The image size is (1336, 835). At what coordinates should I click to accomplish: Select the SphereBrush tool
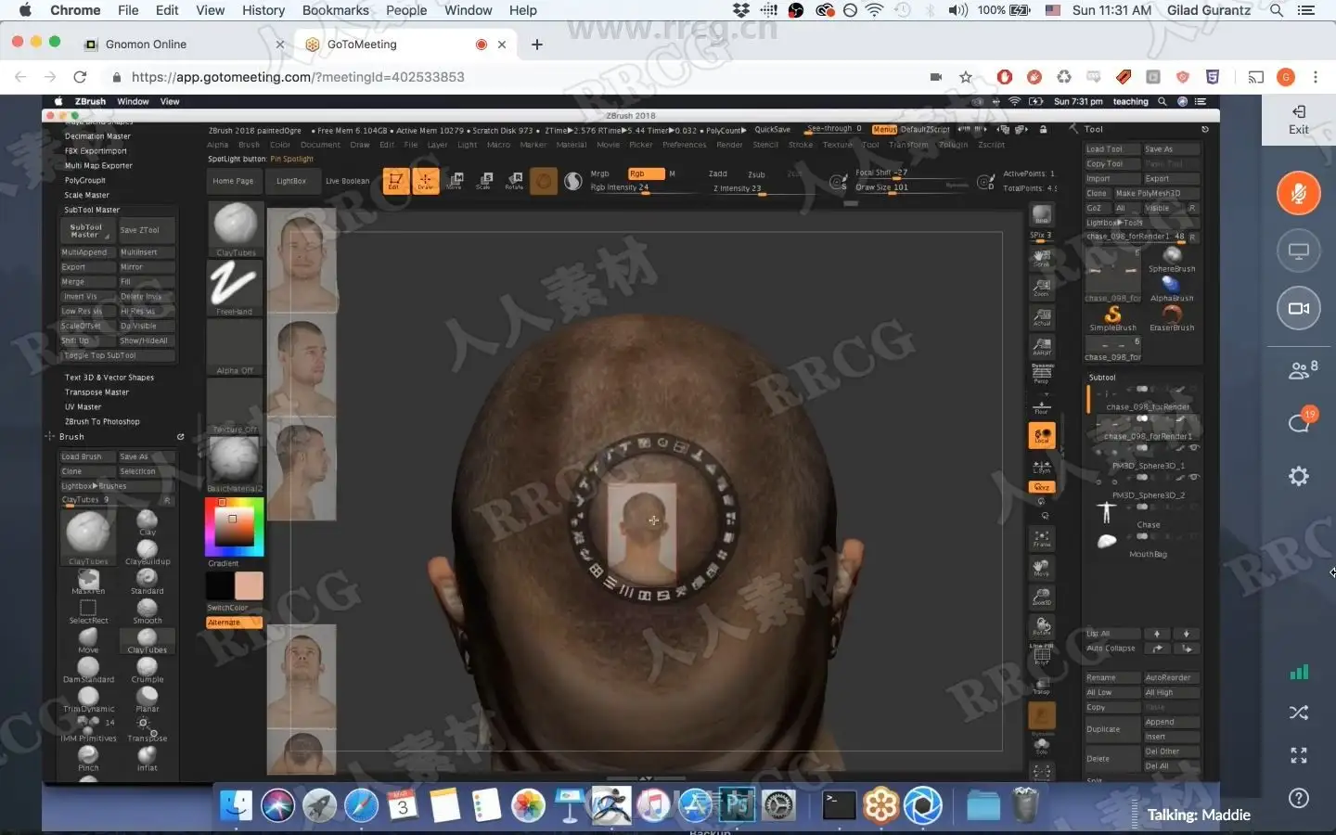pyautogui.click(x=1172, y=258)
